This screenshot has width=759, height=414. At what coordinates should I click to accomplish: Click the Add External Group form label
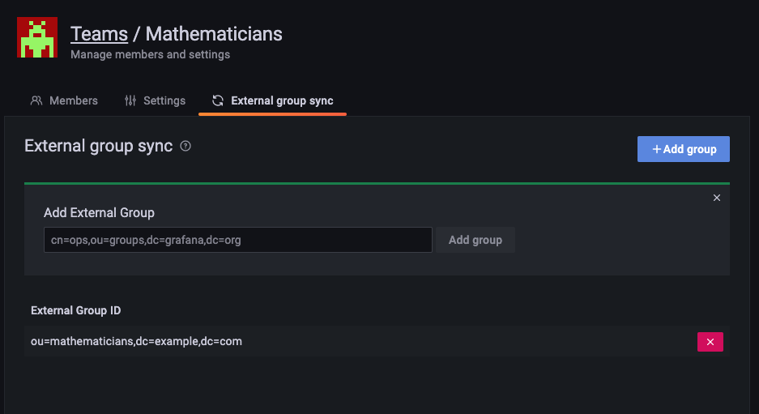[x=99, y=212]
